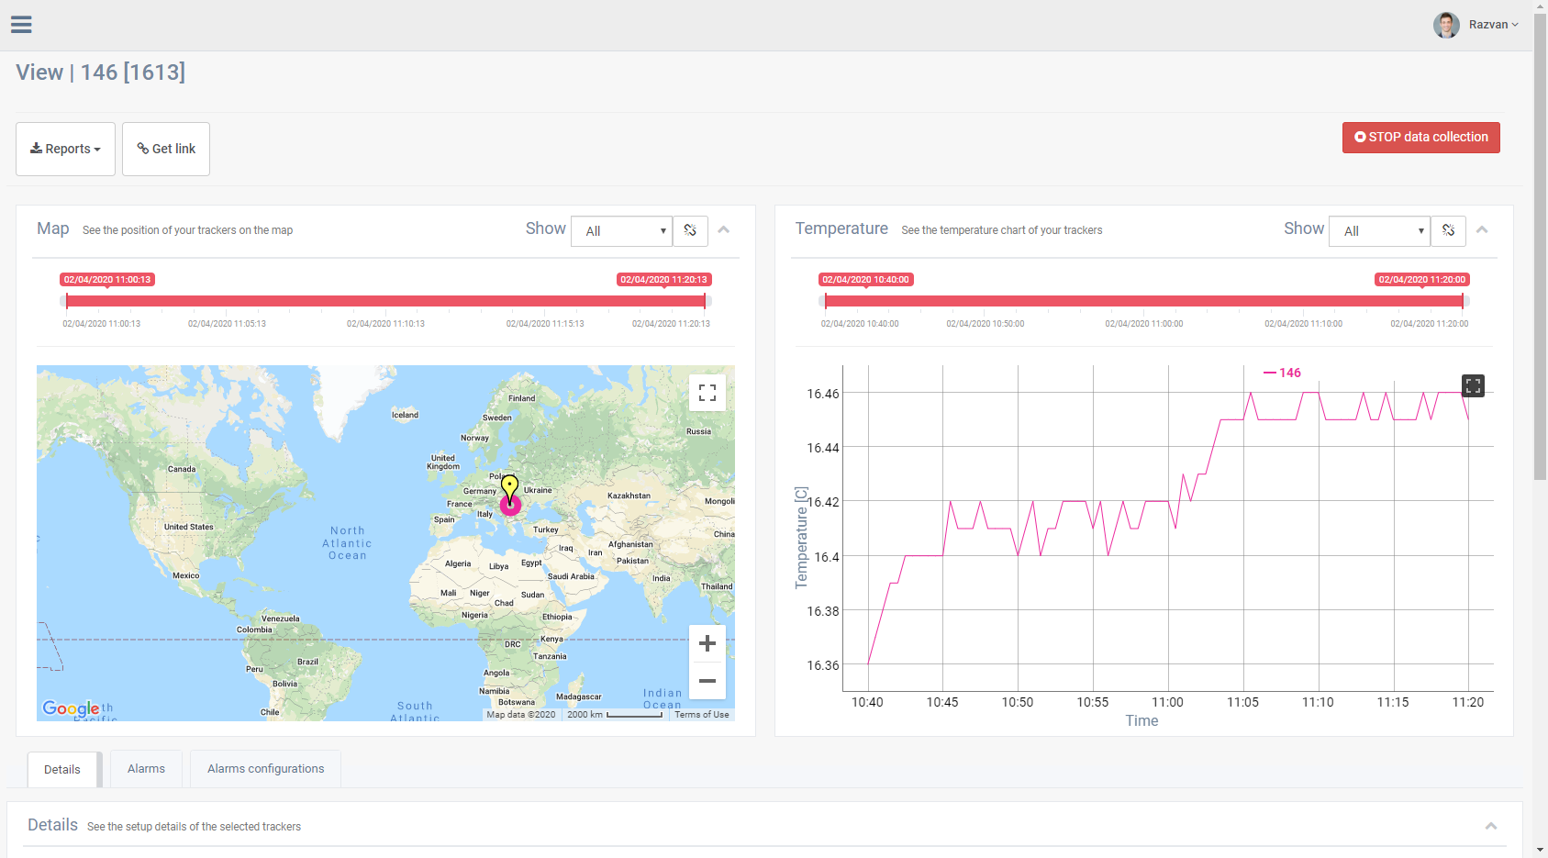Viewport: 1548px width, 858px height.
Task: Switch to the Alarms tab
Action: coord(146,769)
